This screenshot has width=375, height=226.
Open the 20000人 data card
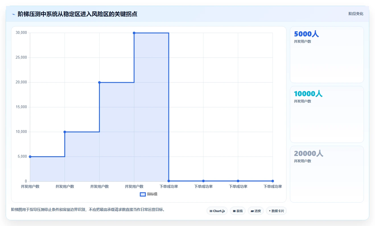(x=327, y=174)
